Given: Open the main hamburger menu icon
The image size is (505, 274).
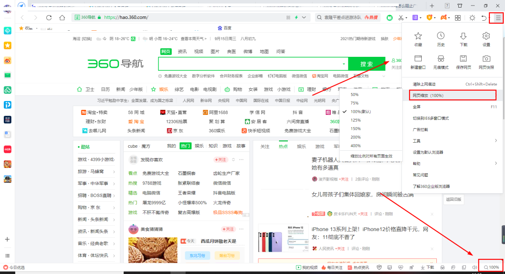Looking at the screenshot, I should (x=498, y=18).
